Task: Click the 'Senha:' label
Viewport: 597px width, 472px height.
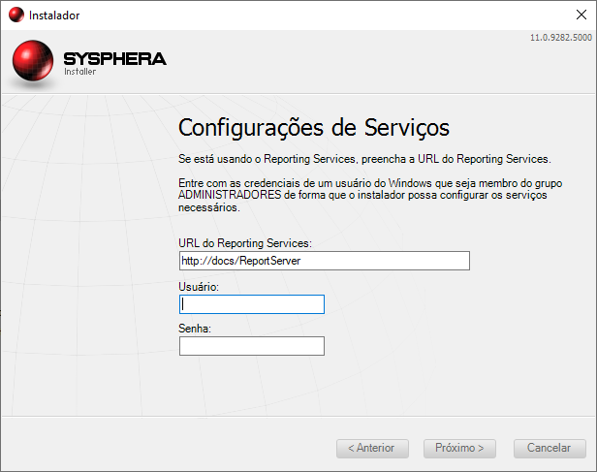Action: tap(195, 329)
